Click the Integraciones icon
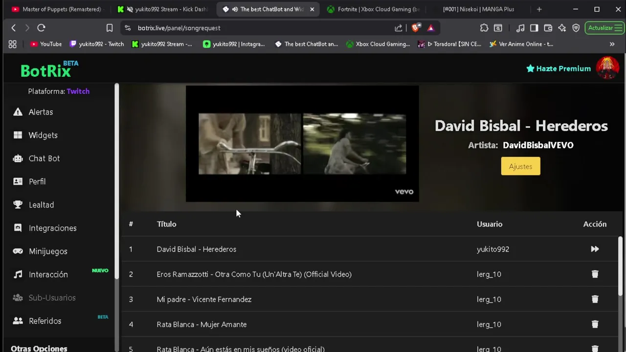This screenshot has width=626, height=352. click(18, 228)
